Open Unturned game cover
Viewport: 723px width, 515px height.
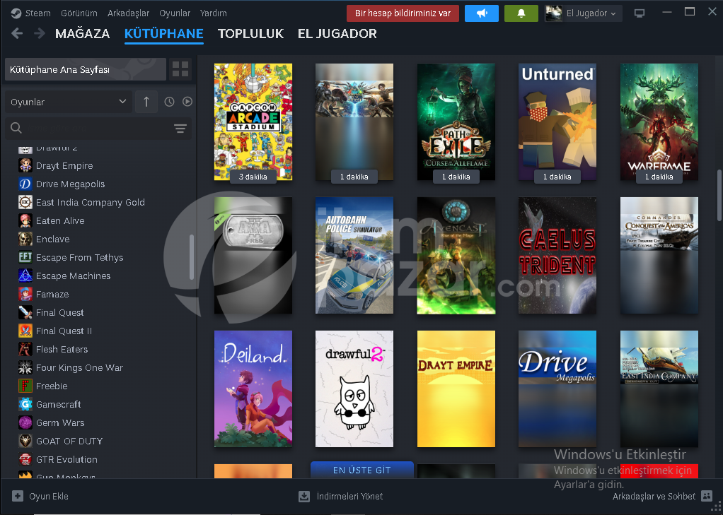(557, 122)
